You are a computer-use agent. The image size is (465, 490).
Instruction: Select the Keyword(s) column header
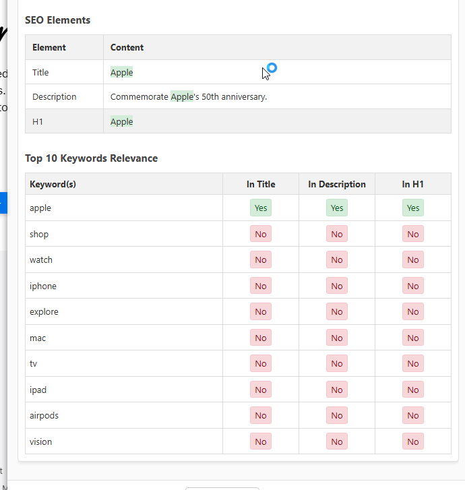click(x=53, y=184)
